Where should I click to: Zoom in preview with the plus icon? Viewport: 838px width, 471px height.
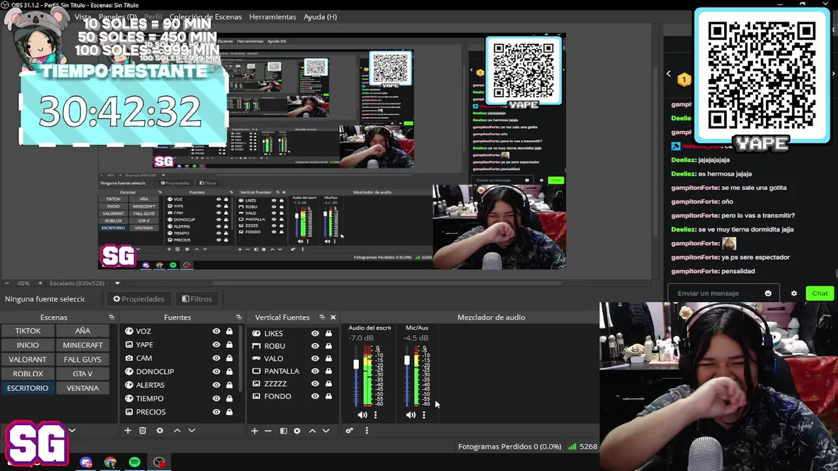40,283
